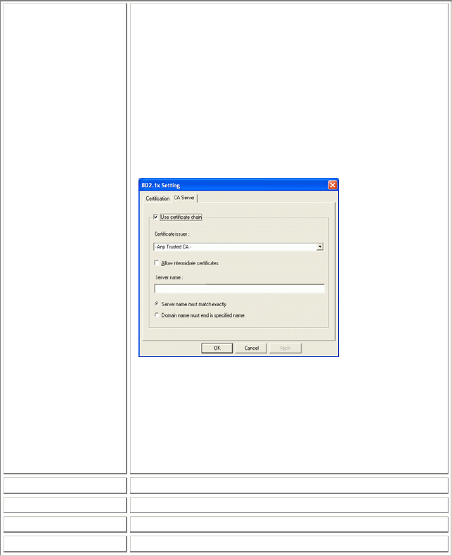Select the CA Server tab
Screen dimensions: 452x556
click(184, 198)
